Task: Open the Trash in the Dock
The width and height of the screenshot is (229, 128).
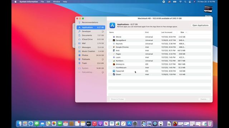Action: click(210, 124)
